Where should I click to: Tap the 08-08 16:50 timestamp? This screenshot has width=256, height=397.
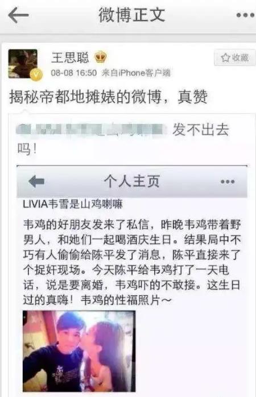pos(74,73)
